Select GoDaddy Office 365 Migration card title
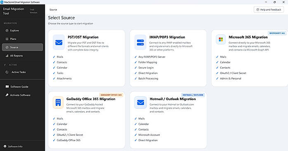This screenshot has height=151, width=288. (x=91, y=99)
